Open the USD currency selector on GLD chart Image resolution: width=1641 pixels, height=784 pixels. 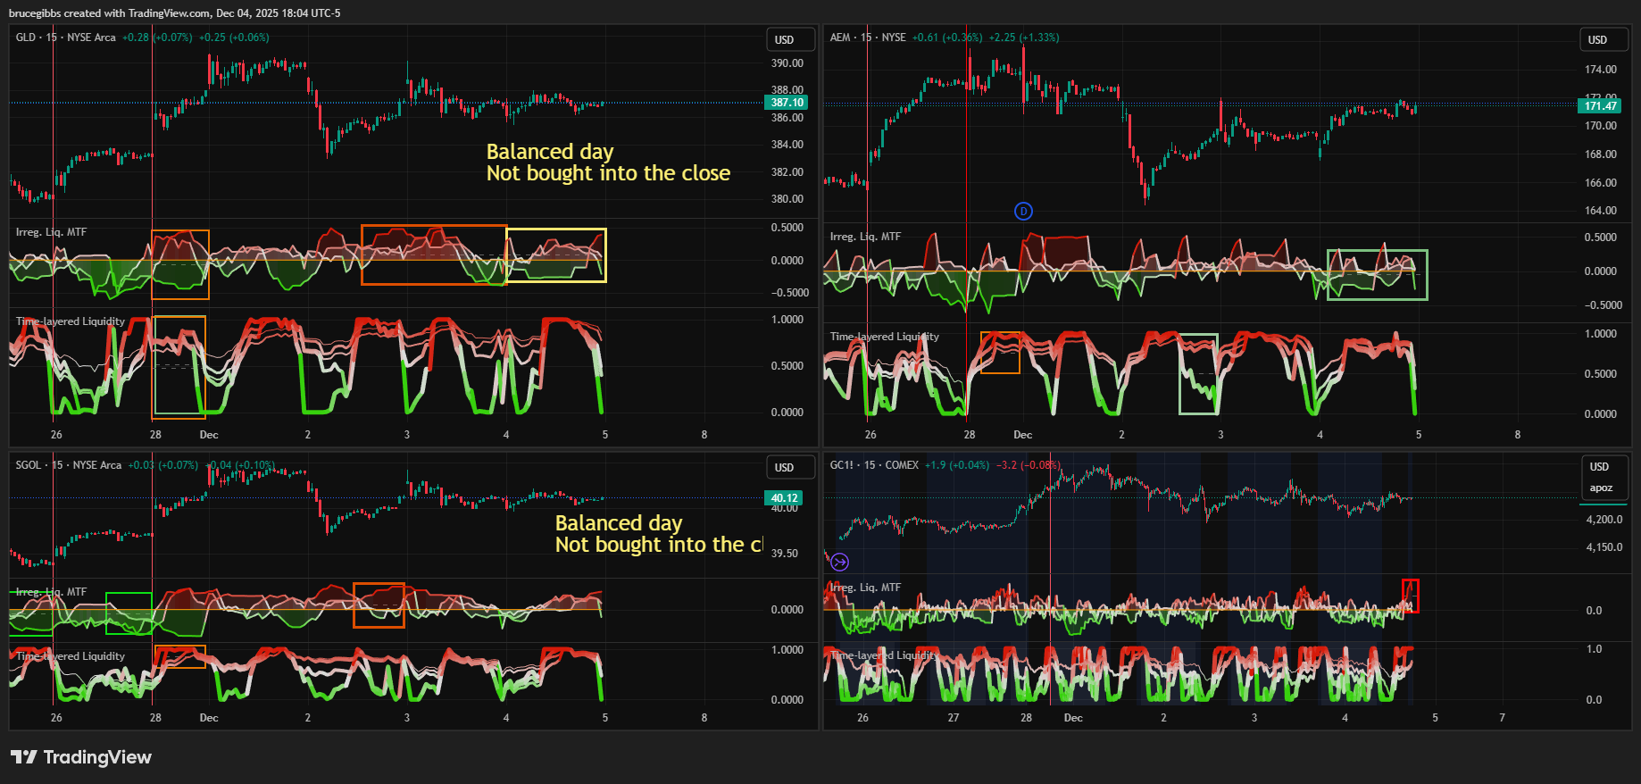(790, 40)
